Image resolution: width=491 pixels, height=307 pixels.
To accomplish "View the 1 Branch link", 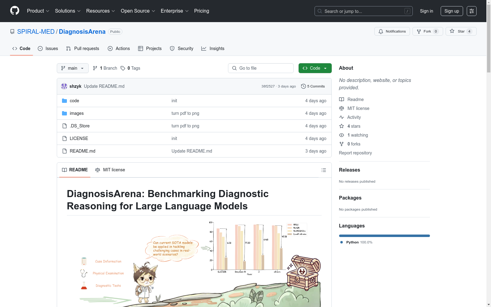I will (105, 68).
